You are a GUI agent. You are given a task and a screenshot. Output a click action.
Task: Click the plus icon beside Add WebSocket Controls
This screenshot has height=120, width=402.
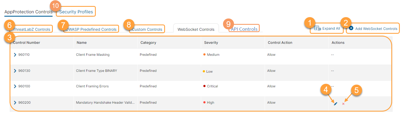(351, 28)
